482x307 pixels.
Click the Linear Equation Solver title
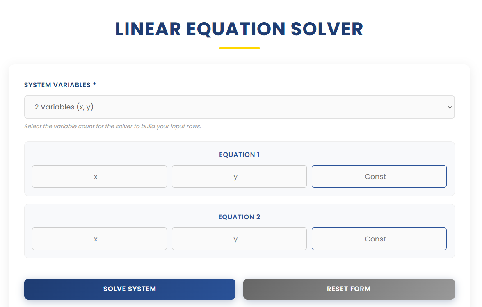[239, 29]
